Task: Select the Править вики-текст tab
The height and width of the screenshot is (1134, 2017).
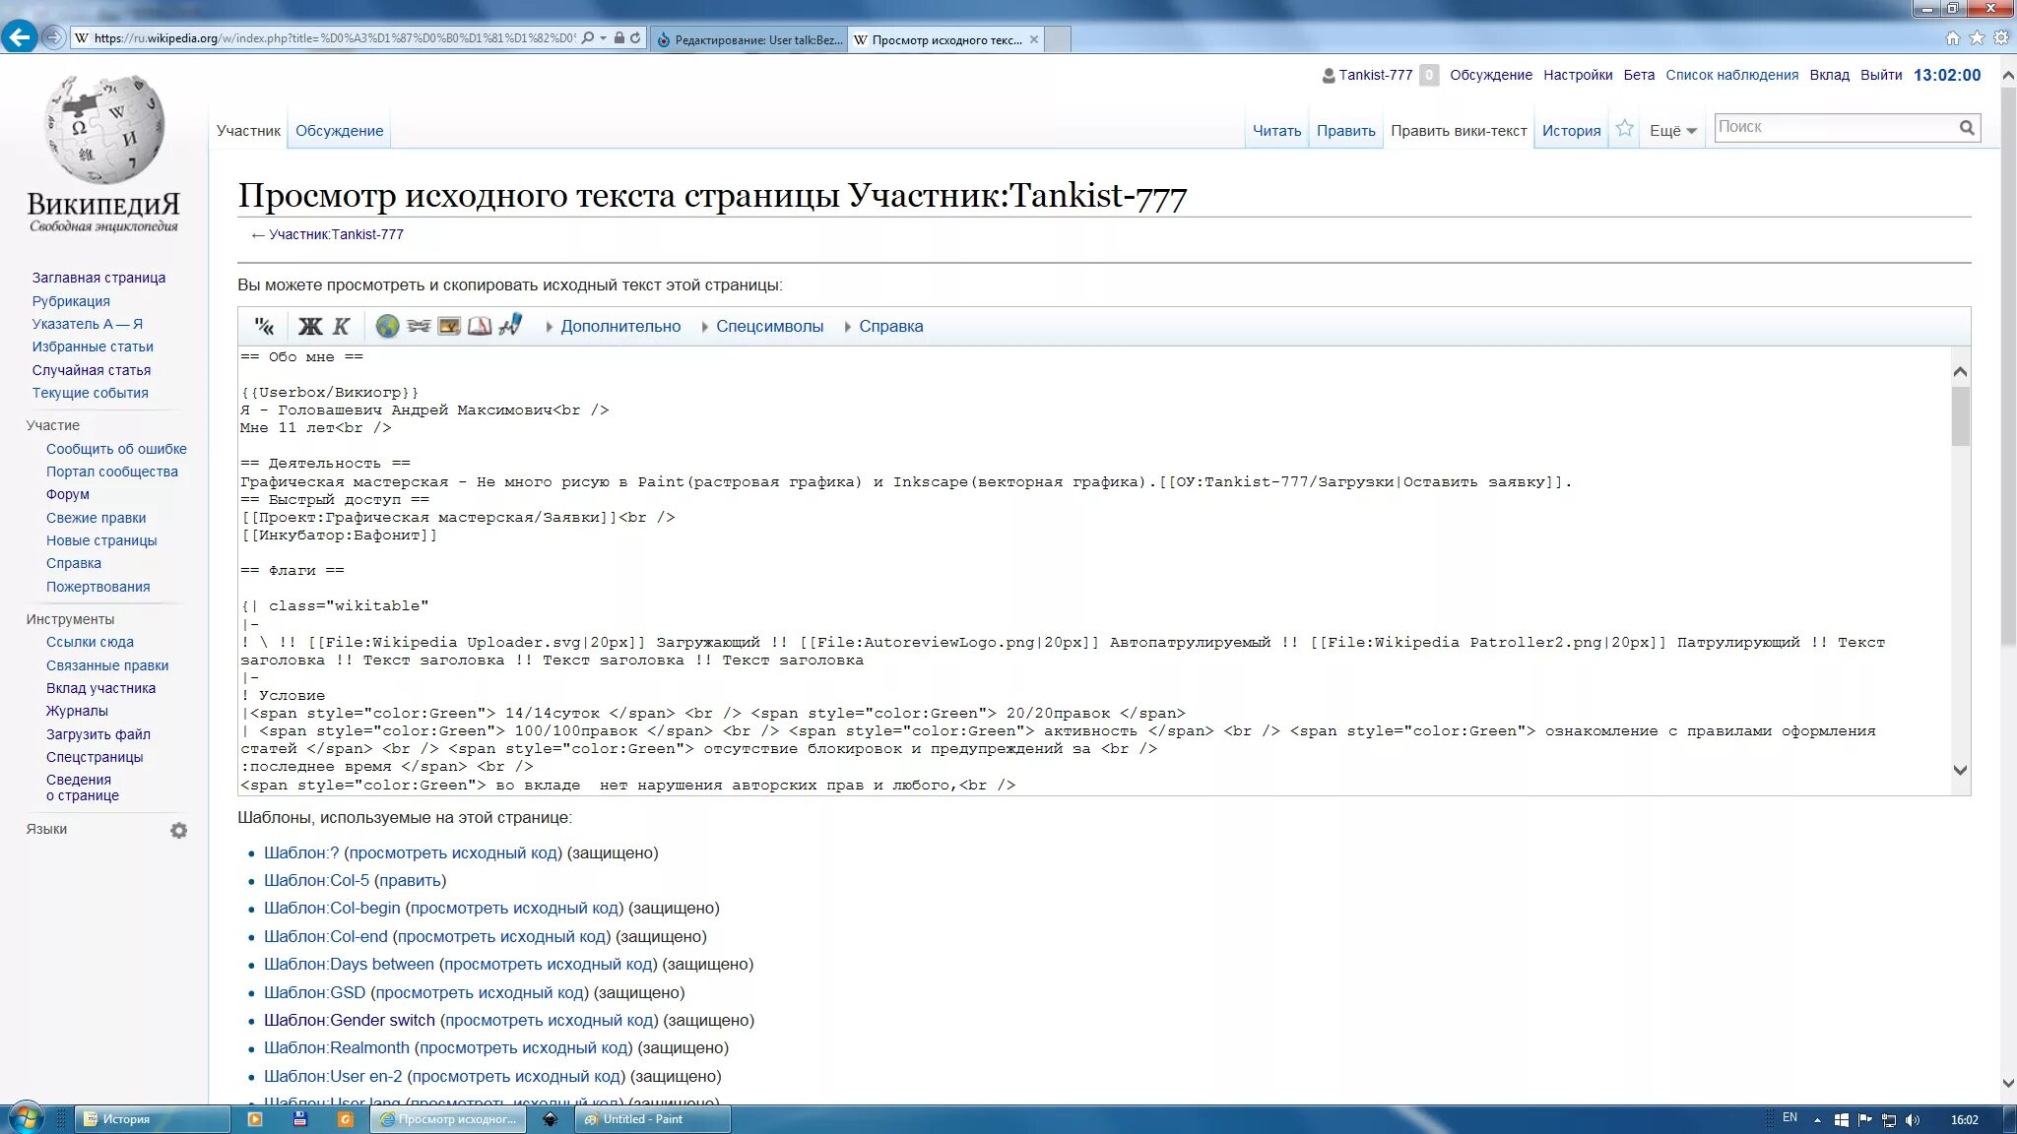Action: tap(1459, 131)
